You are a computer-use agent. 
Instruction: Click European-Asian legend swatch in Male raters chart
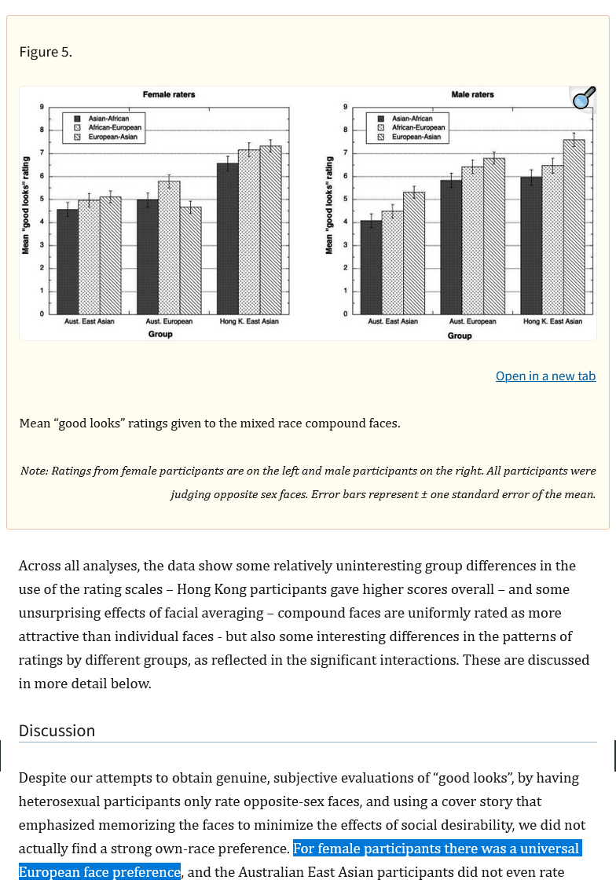pyautogui.click(x=381, y=137)
